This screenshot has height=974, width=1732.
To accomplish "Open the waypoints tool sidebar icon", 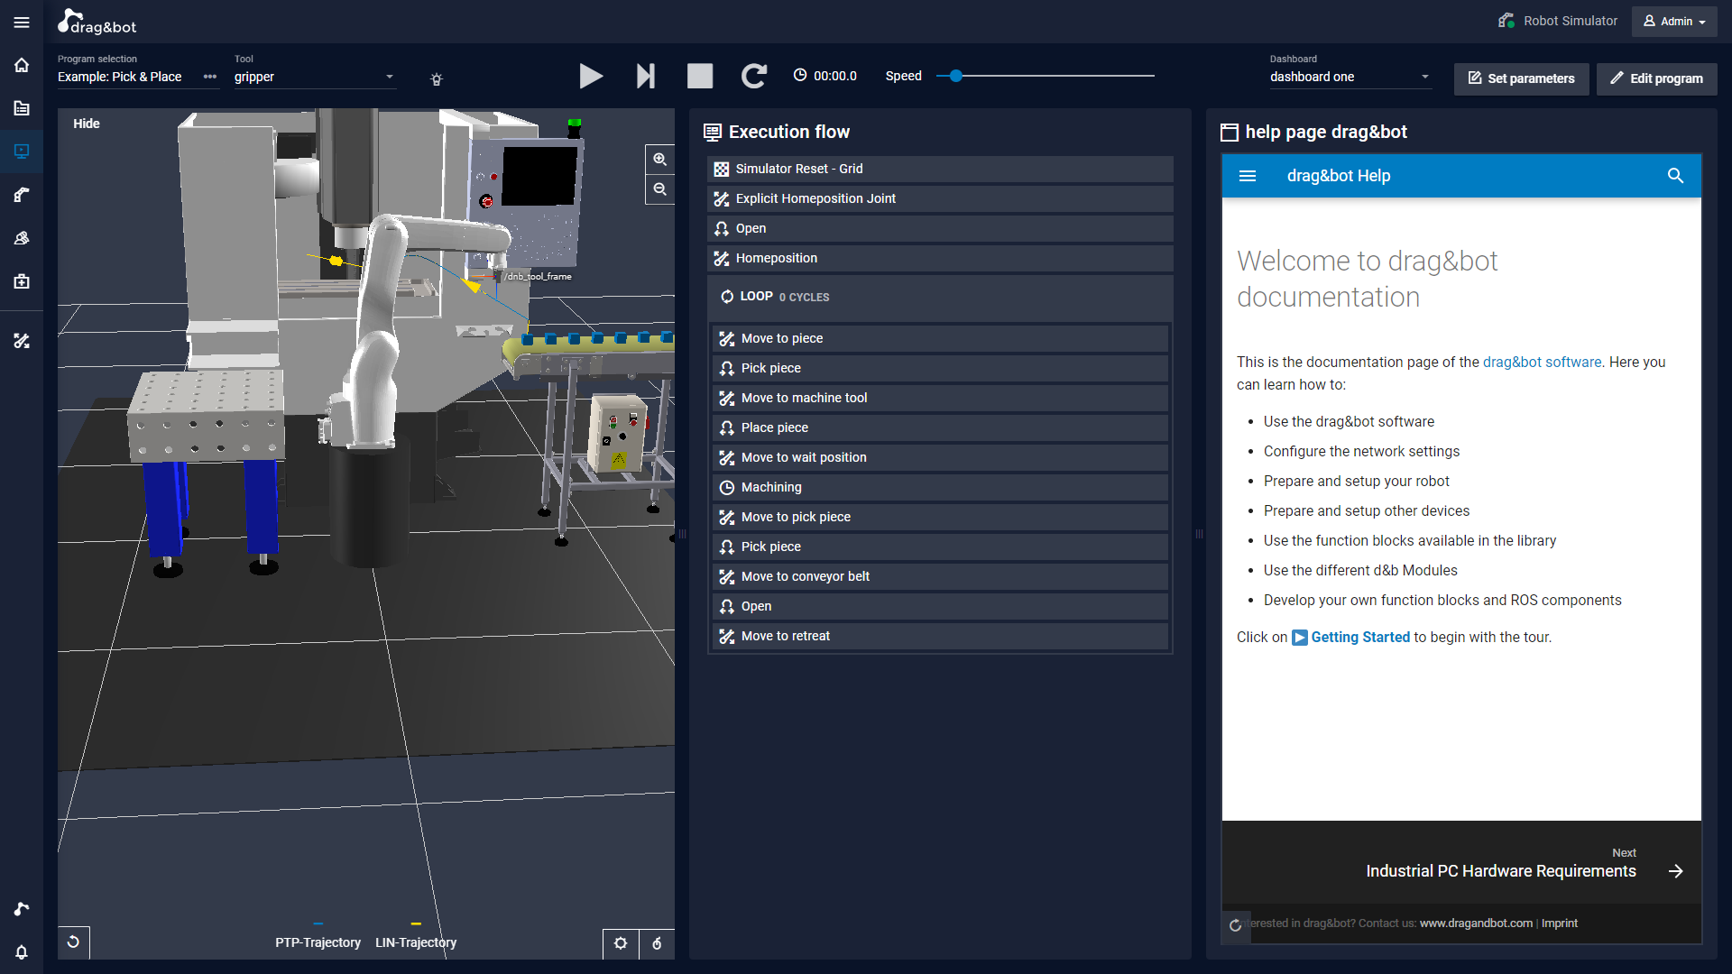I will 22,341.
